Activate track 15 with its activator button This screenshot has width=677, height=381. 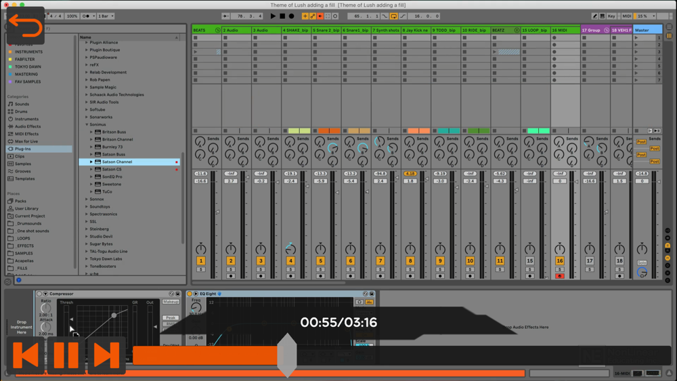pyautogui.click(x=530, y=261)
